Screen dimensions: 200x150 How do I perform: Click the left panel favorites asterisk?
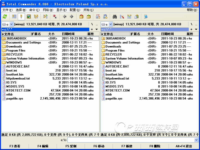[92, 29]
